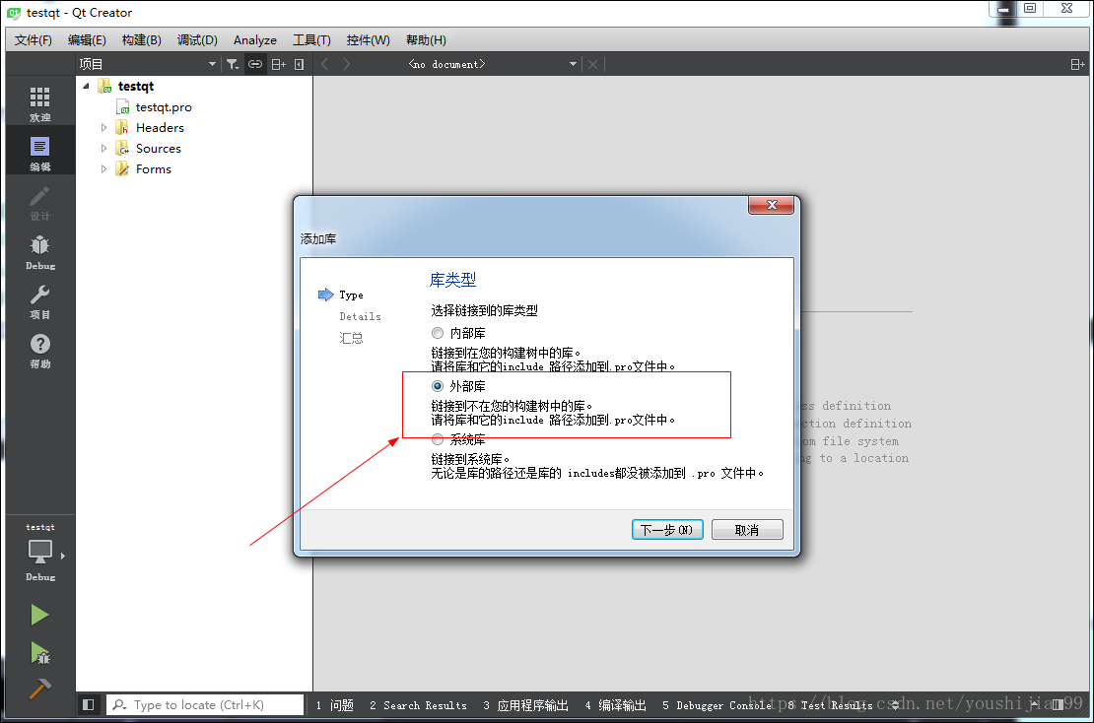
Task: Expand the Headers tree node
Action: [x=103, y=127]
